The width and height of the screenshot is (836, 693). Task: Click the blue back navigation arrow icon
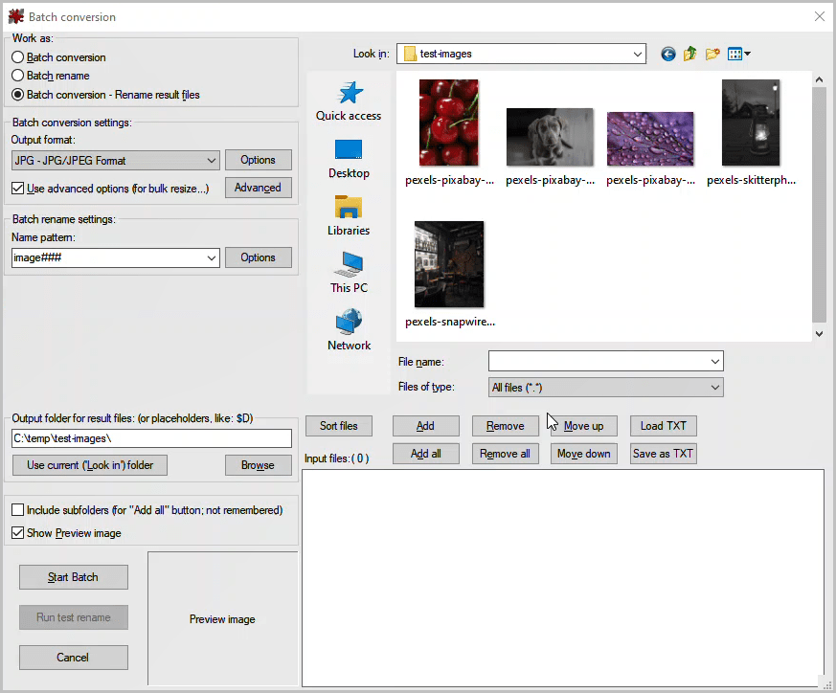click(x=668, y=55)
